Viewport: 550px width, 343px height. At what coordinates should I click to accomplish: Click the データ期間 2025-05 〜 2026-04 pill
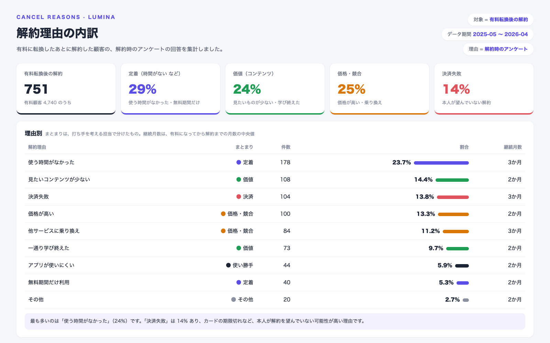click(487, 34)
